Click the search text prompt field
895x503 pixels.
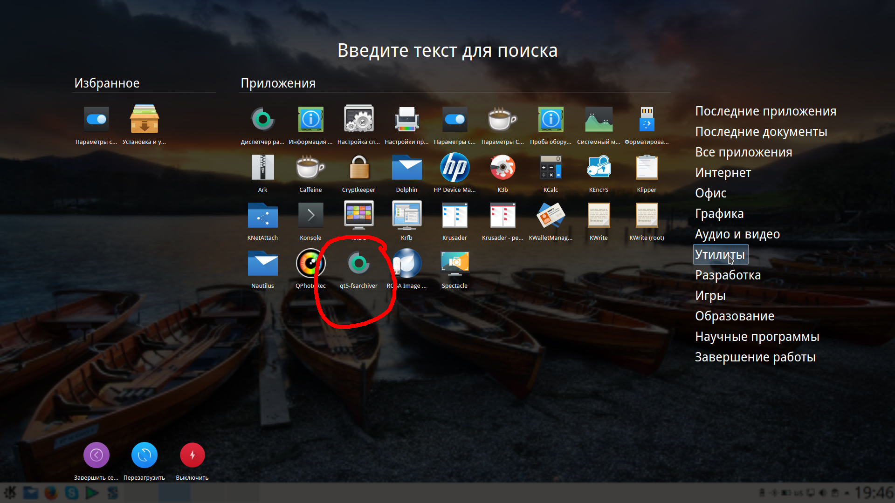click(x=447, y=50)
